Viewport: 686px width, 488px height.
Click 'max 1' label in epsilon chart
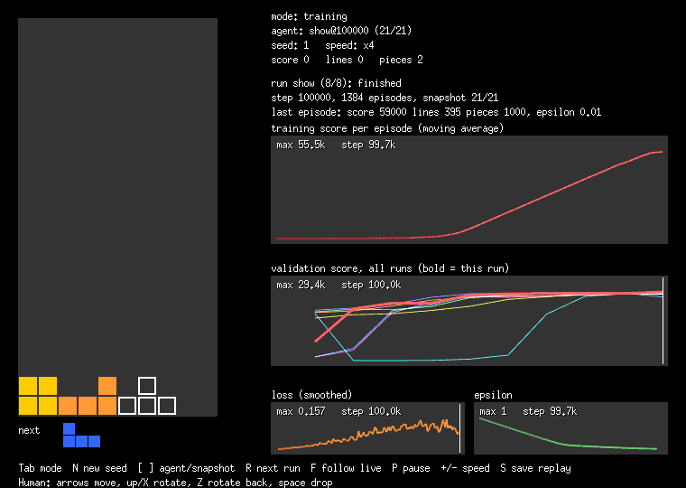(x=493, y=412)
